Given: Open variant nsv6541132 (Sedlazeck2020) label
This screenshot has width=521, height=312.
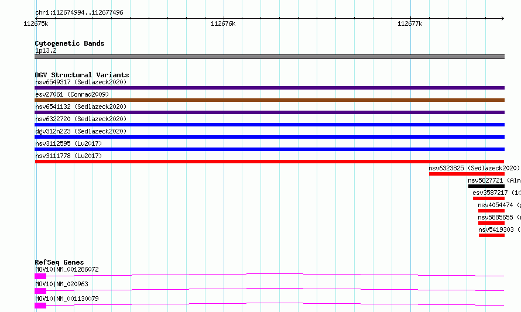Looking at the screenshot, I should [x=81, y=107].
